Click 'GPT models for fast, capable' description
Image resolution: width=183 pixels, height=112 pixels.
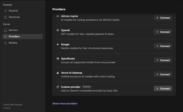coord(87,34)
